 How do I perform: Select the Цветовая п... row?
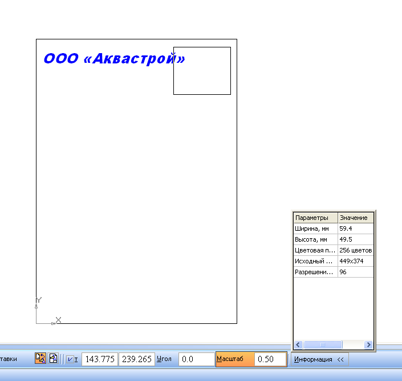pyautogui.click(x=334, y=250)
